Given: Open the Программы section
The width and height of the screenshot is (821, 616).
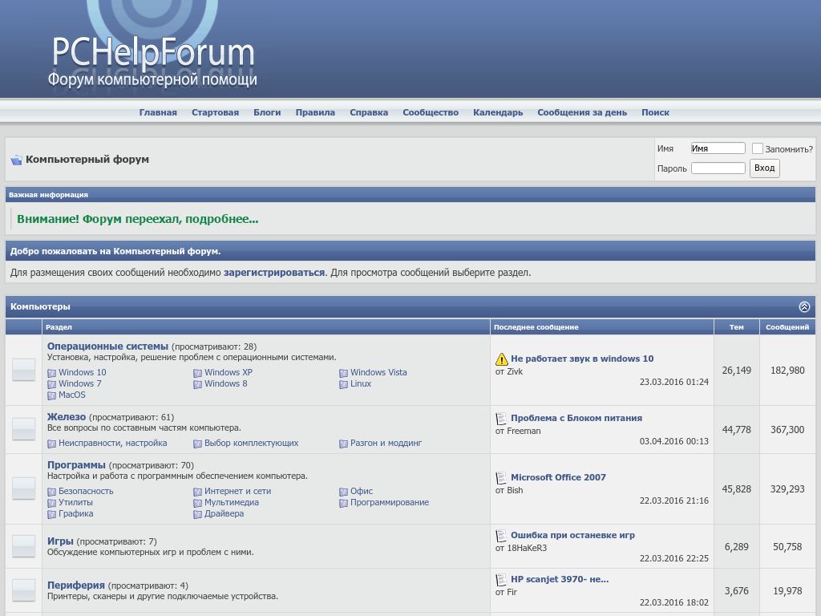Looking at the screenshot, I should pos(76,465).
